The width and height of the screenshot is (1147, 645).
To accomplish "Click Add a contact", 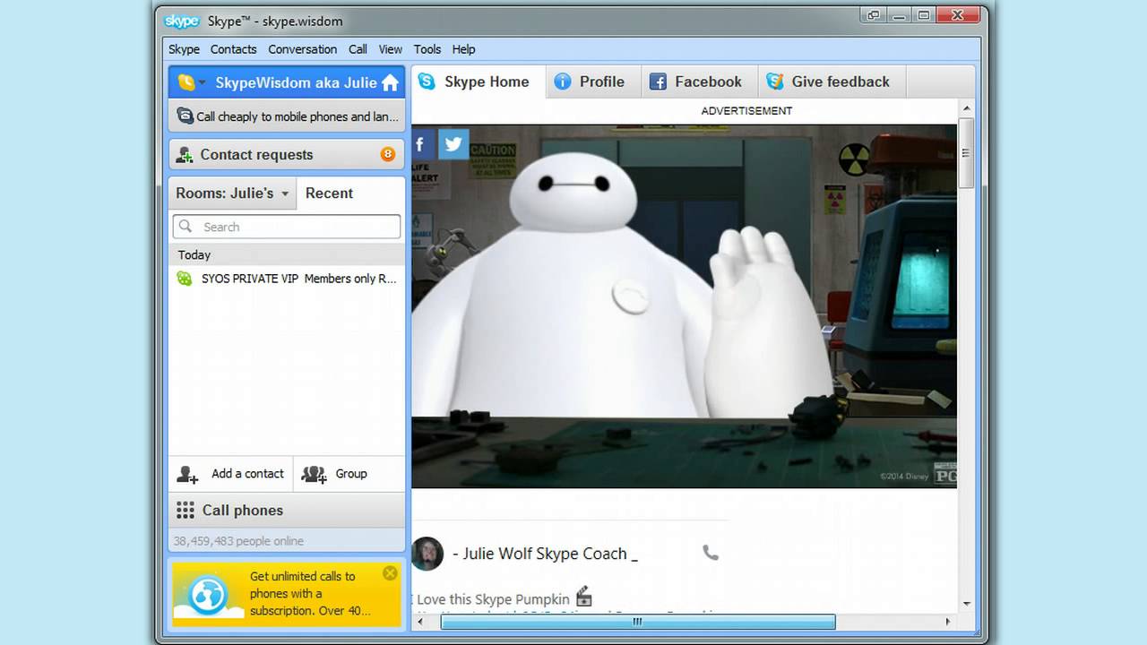I will click(231, 474).
